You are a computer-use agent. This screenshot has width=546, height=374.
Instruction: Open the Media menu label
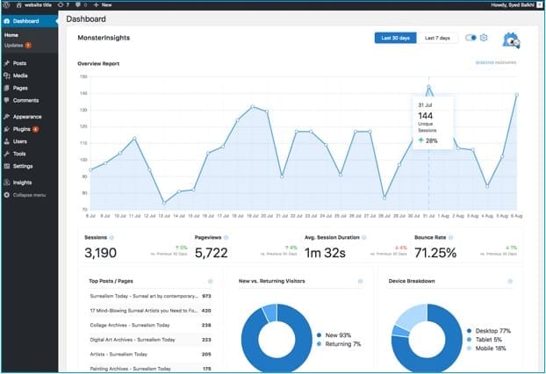[x=20, y=76]
